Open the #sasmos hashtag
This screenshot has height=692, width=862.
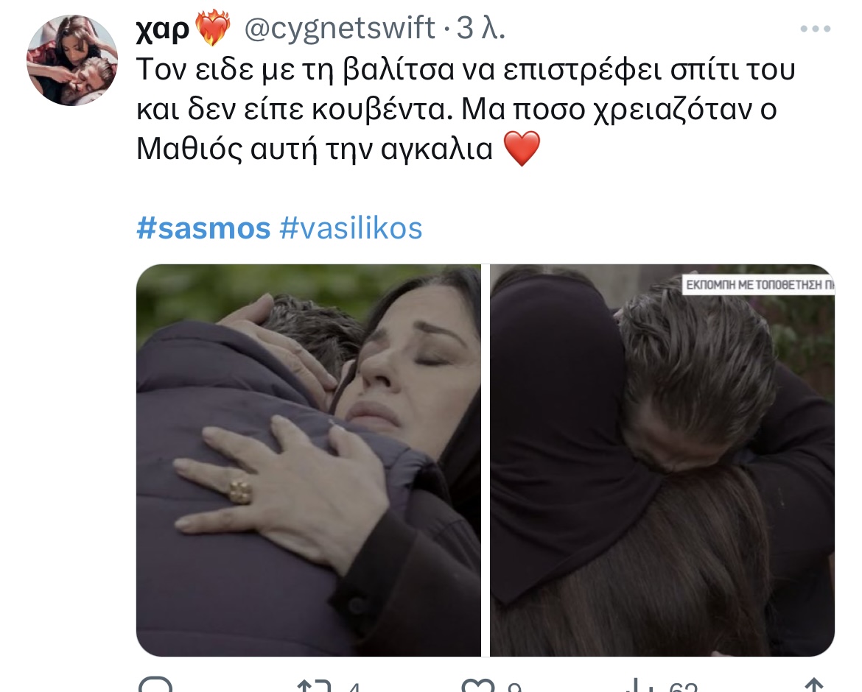point(203,228)
